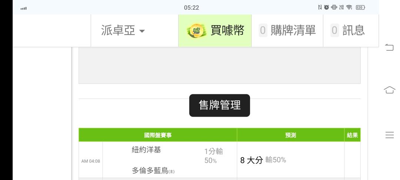
Task: Click the 國際盤賽事 column header
Action: pos(158,135)
